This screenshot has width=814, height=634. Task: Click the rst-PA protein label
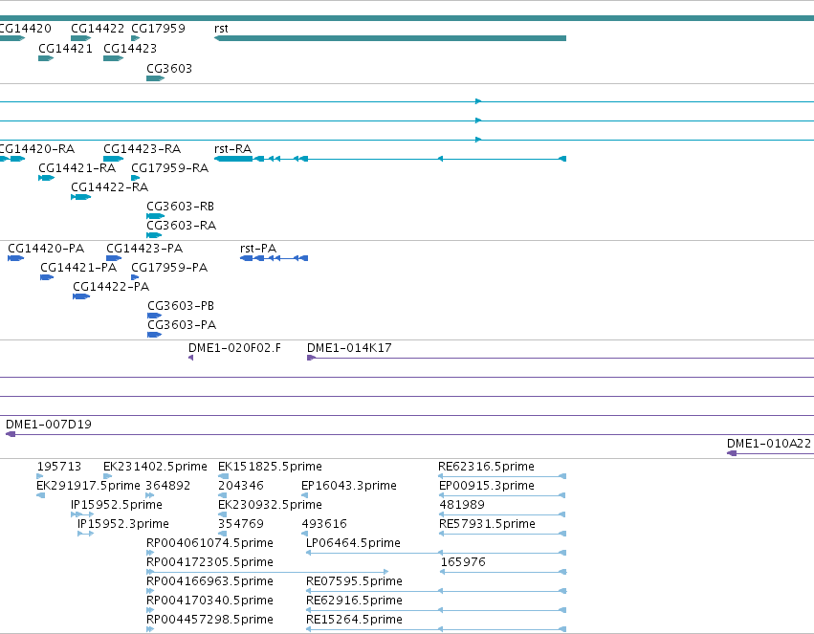(258, 249)
